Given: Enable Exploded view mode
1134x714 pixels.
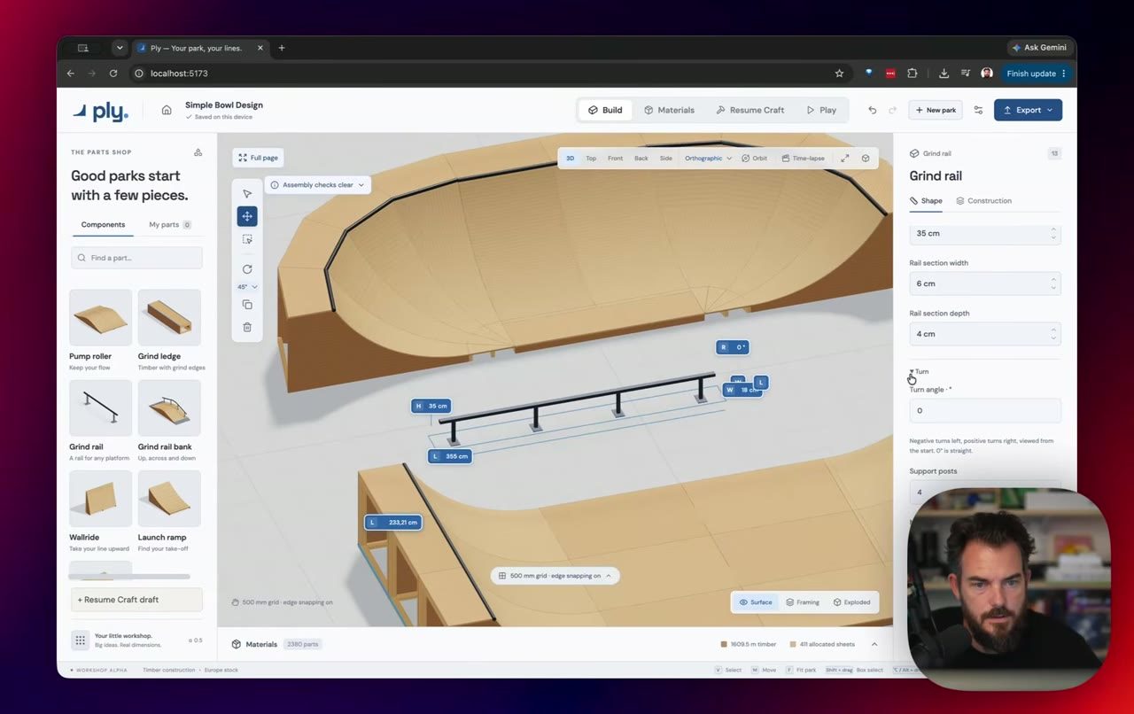Looking at the screenshot, I should (851, 602).
